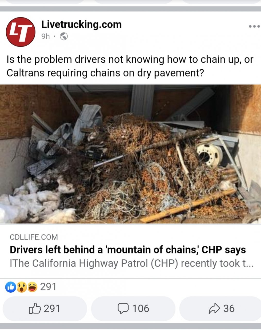This screenshot has width=261, height=330.
Task: Select the post caption about Caltrans chains
Action: click(130, 66)
